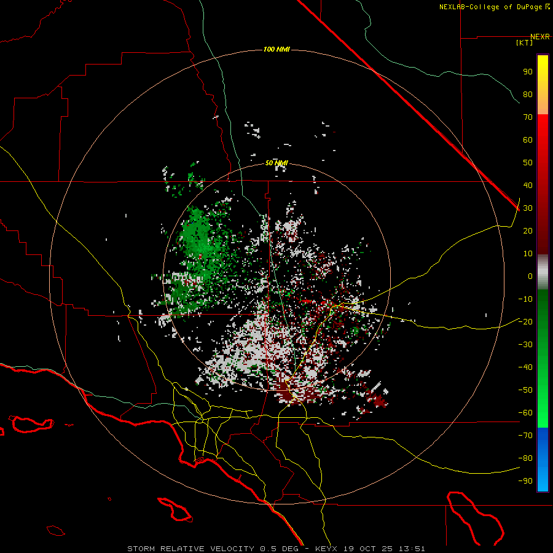Click the 40 value on velocity scale

pyautogui.click(x=528, y=185)
